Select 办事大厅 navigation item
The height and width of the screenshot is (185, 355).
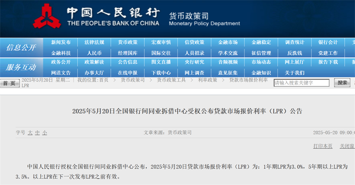(x=94, y=73)
